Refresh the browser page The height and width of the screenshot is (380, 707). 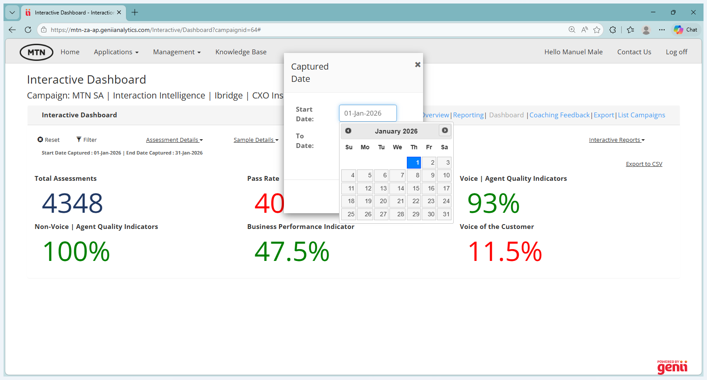click(28, 30)
